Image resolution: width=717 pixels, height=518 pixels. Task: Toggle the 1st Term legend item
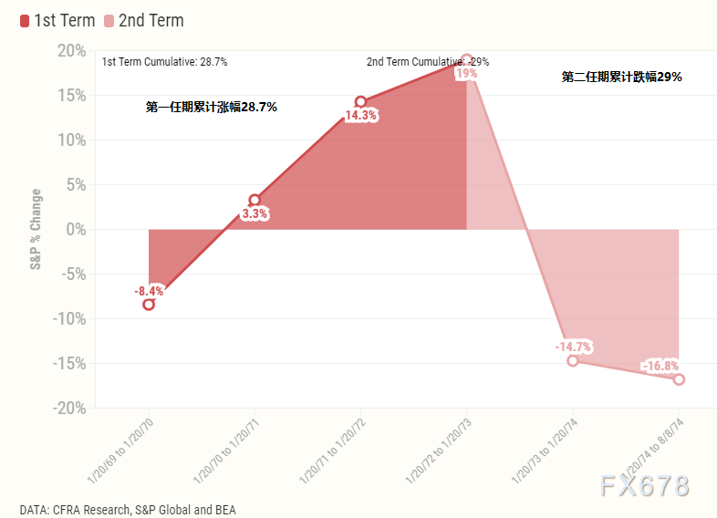click(62, 20)
